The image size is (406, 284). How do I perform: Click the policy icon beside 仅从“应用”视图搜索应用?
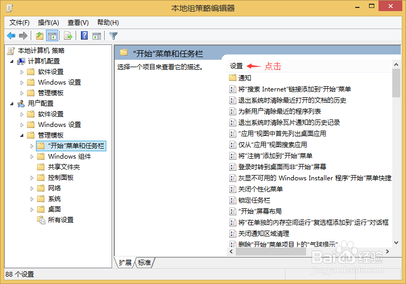(233, 144)
